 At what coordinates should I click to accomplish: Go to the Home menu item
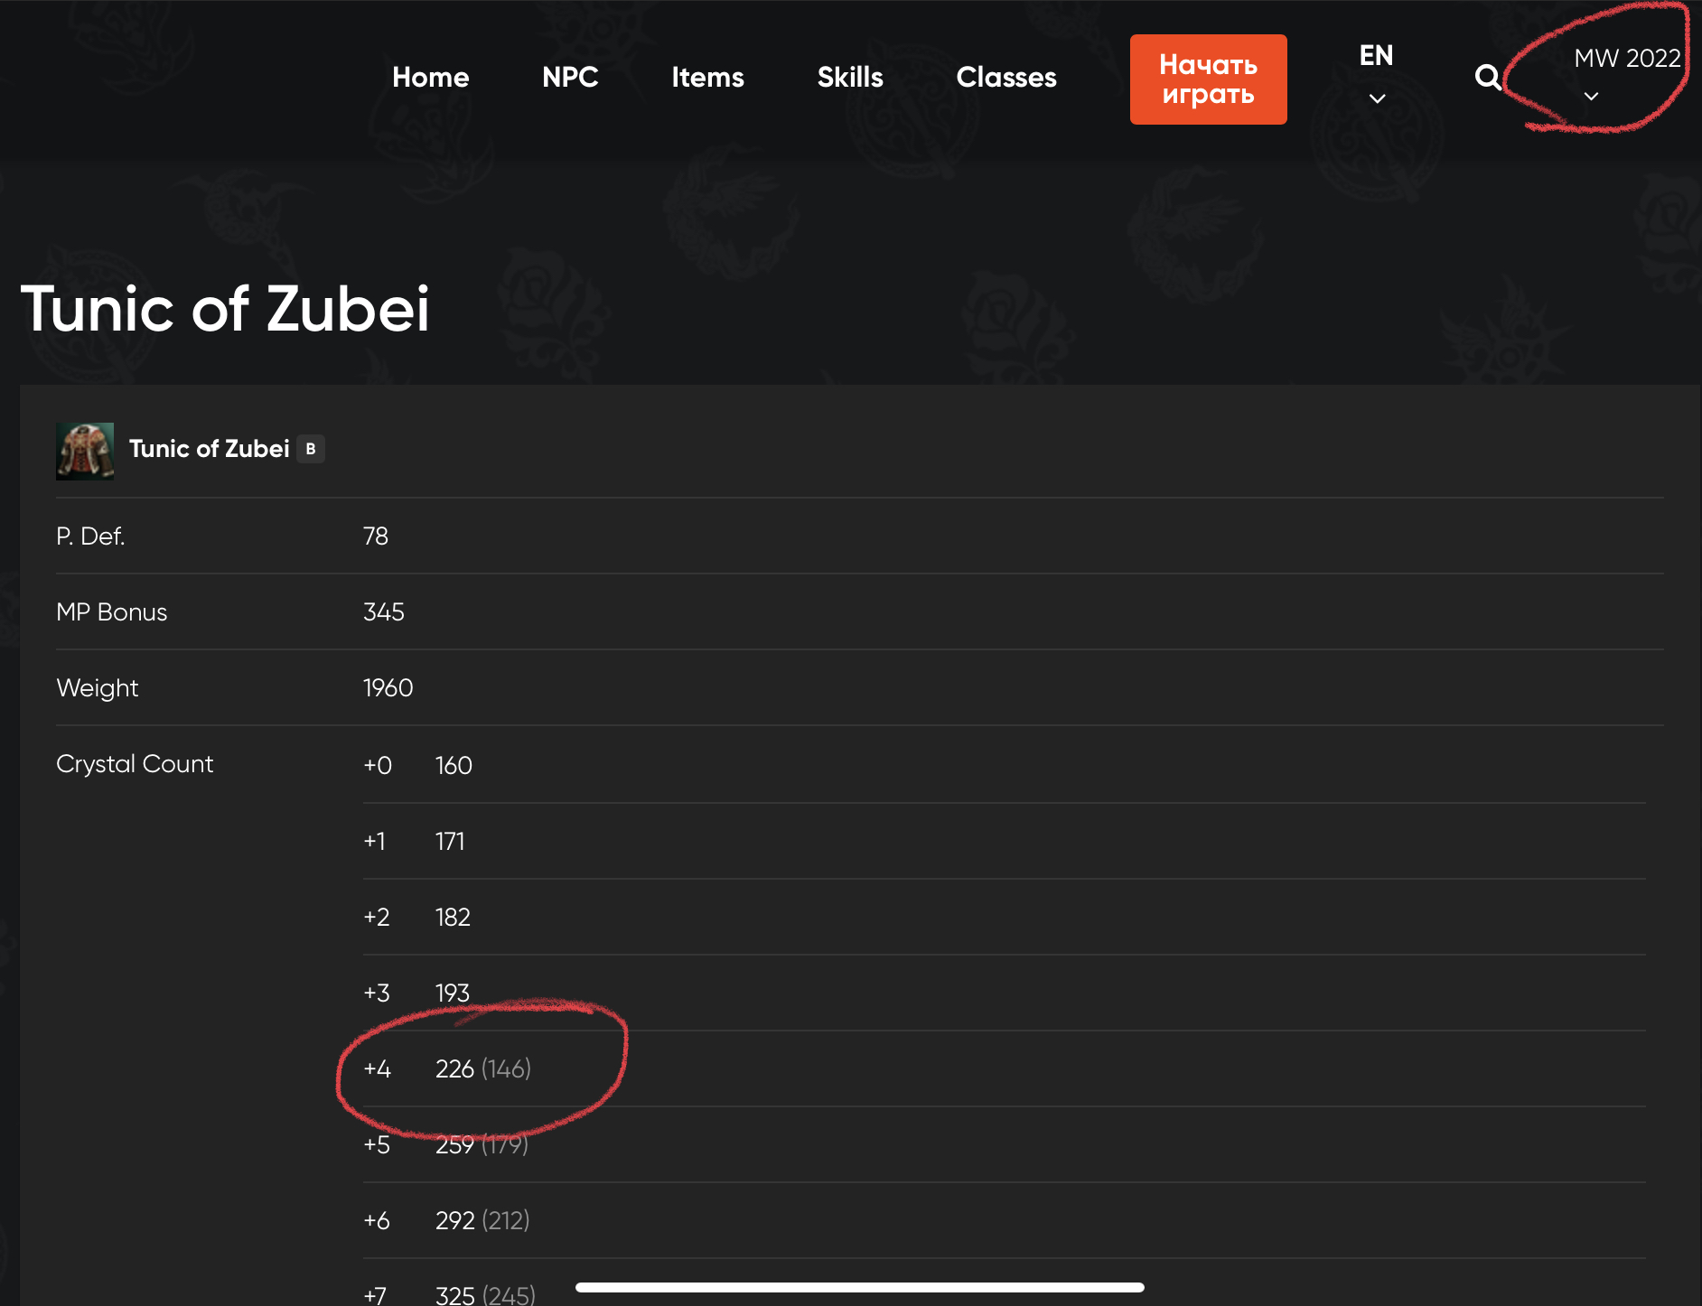pos(430,78)
